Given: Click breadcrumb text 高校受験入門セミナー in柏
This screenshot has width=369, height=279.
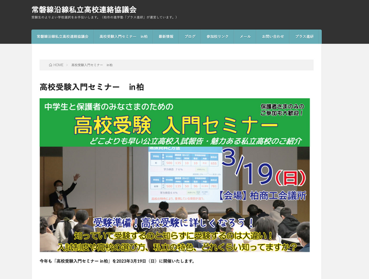Looking at the screenshot, I should click(92, 65).
